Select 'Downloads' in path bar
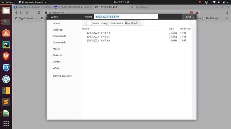Viewport: 231px width, 129px height. pos(132,23)
